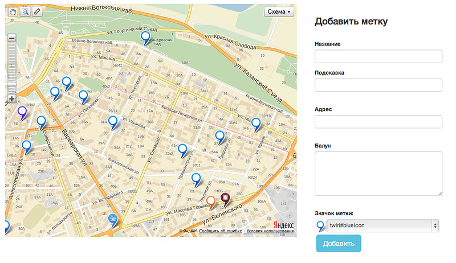Click the blue marker beside building 31А
The height and width of the screenshot is (263, 456).
pos(113,122)
